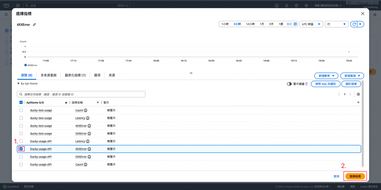Select the 3小時 time range
The image size is (381, 190).
tap(237, 24)
